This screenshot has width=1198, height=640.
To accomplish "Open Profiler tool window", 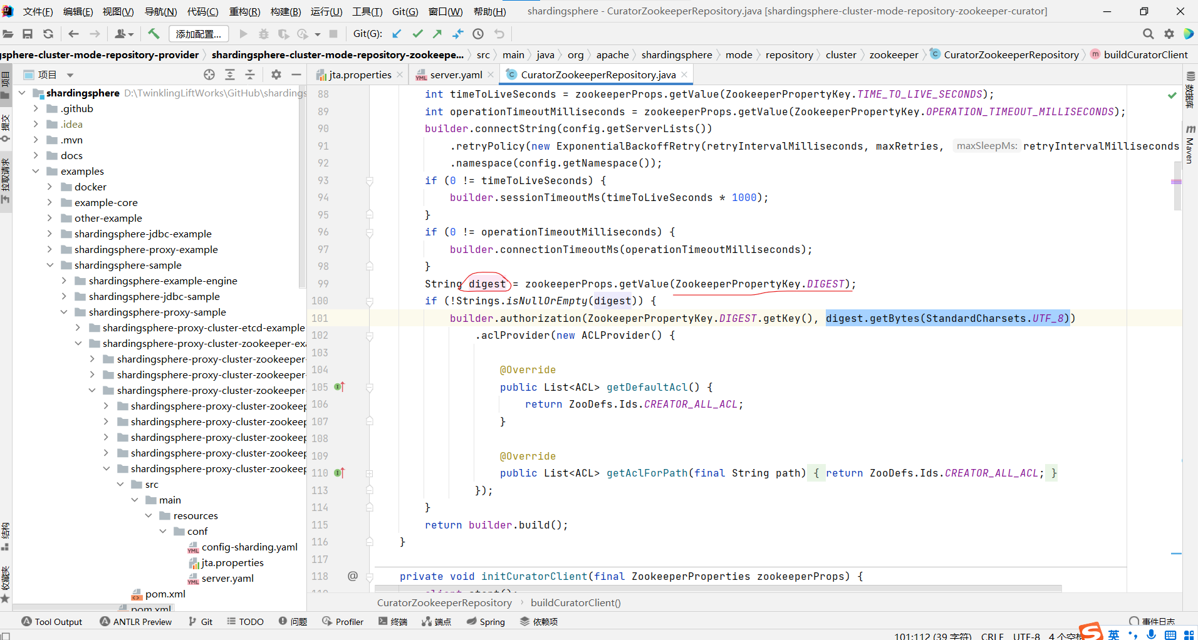I will (x=343, y=621).
